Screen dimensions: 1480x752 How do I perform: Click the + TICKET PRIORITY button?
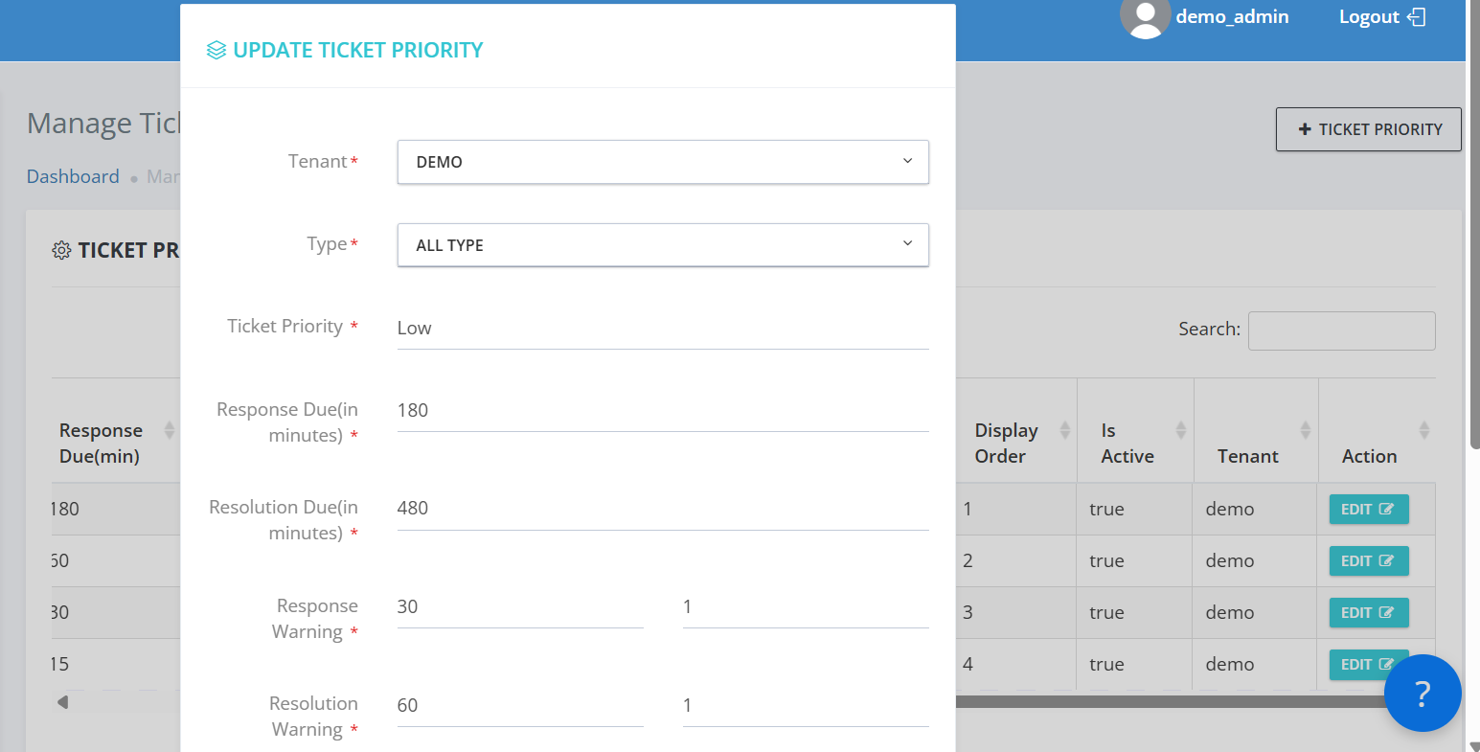1369,129
